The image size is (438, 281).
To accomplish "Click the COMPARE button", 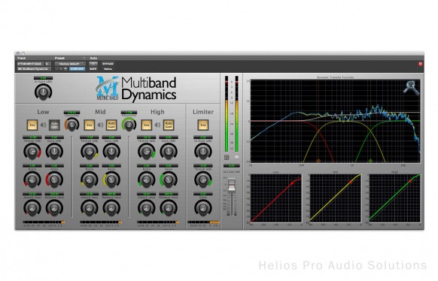I will point(77,69).
